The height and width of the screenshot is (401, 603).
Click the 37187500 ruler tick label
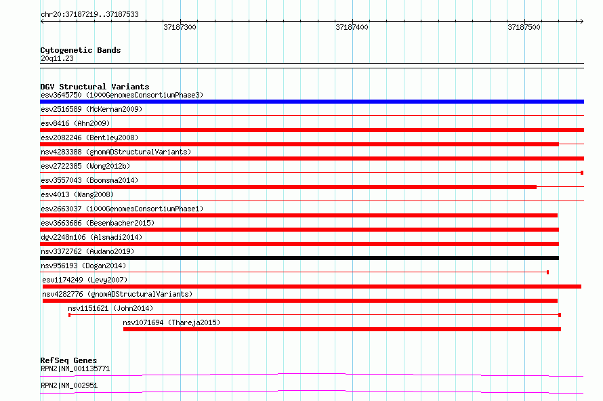tap(524, 27)
